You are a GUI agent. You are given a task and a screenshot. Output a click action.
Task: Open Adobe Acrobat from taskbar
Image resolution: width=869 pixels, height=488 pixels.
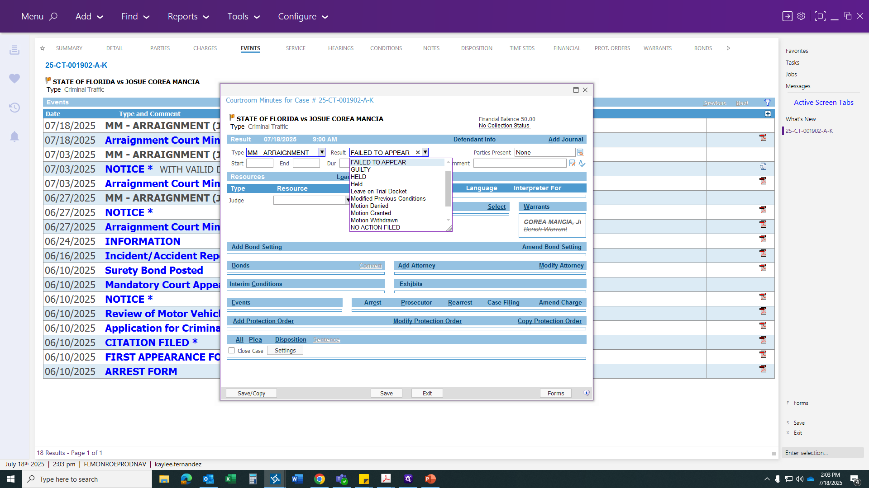tap(386, 479)
